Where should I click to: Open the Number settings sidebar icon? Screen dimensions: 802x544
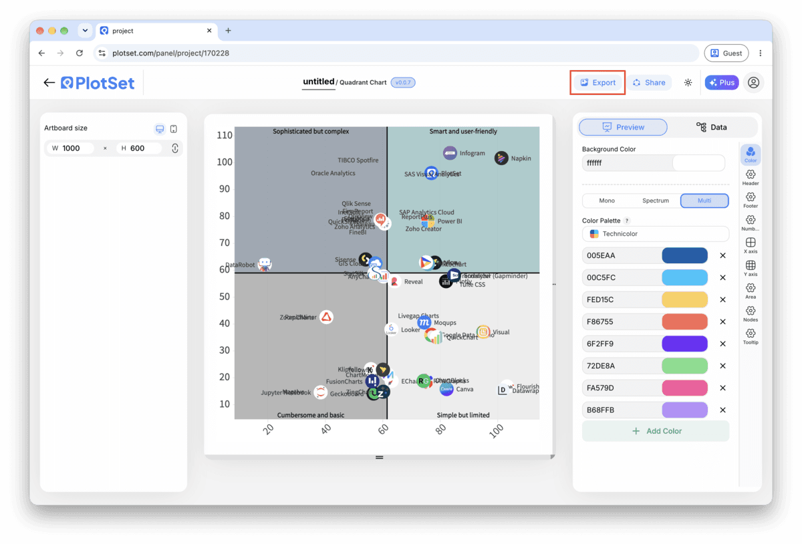click(751, 223)
